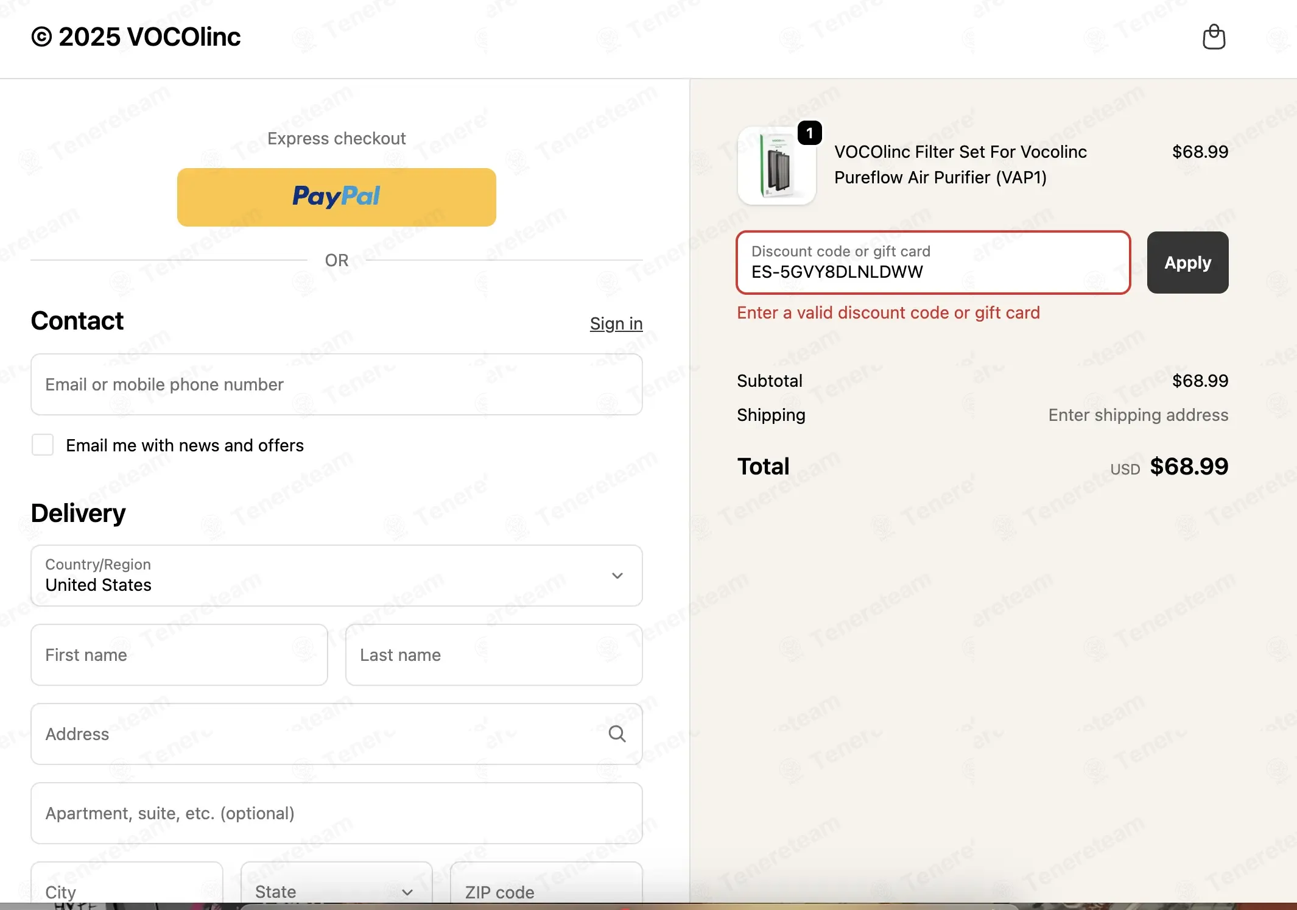This screenshot has height=910, width=1297.
Task: Click the search magnifier in Address field
Action: click(x=617, y=734)
